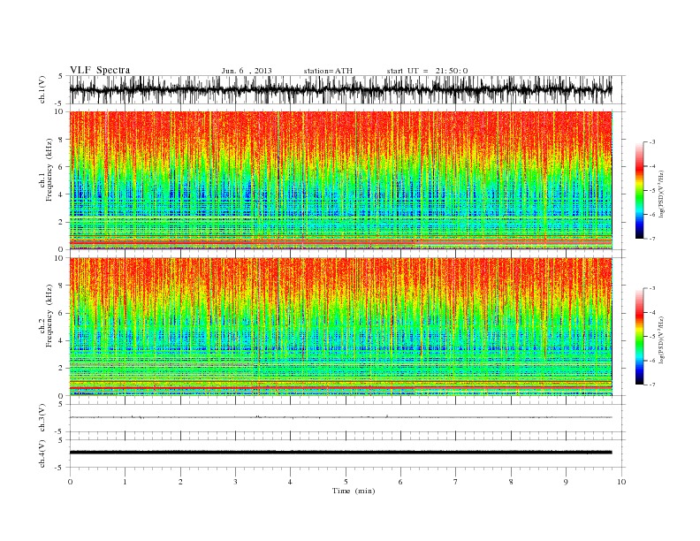This screenshot has width=700, height=541.
Task: Click the ch.4 thick black waveform band
Action: click(340, 453)
